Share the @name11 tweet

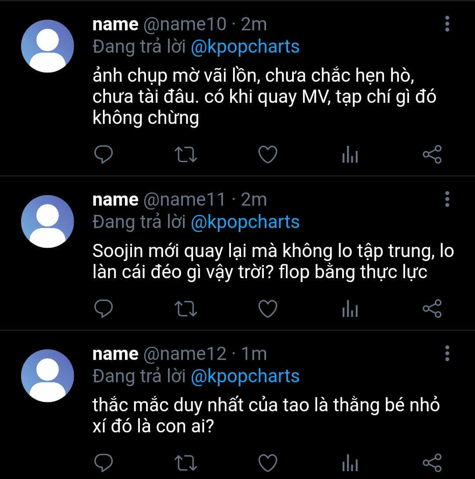click(431, 309)
